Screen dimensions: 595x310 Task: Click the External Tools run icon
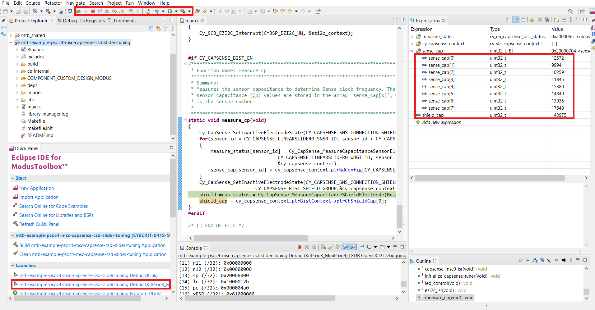click(x=183, y=11)
